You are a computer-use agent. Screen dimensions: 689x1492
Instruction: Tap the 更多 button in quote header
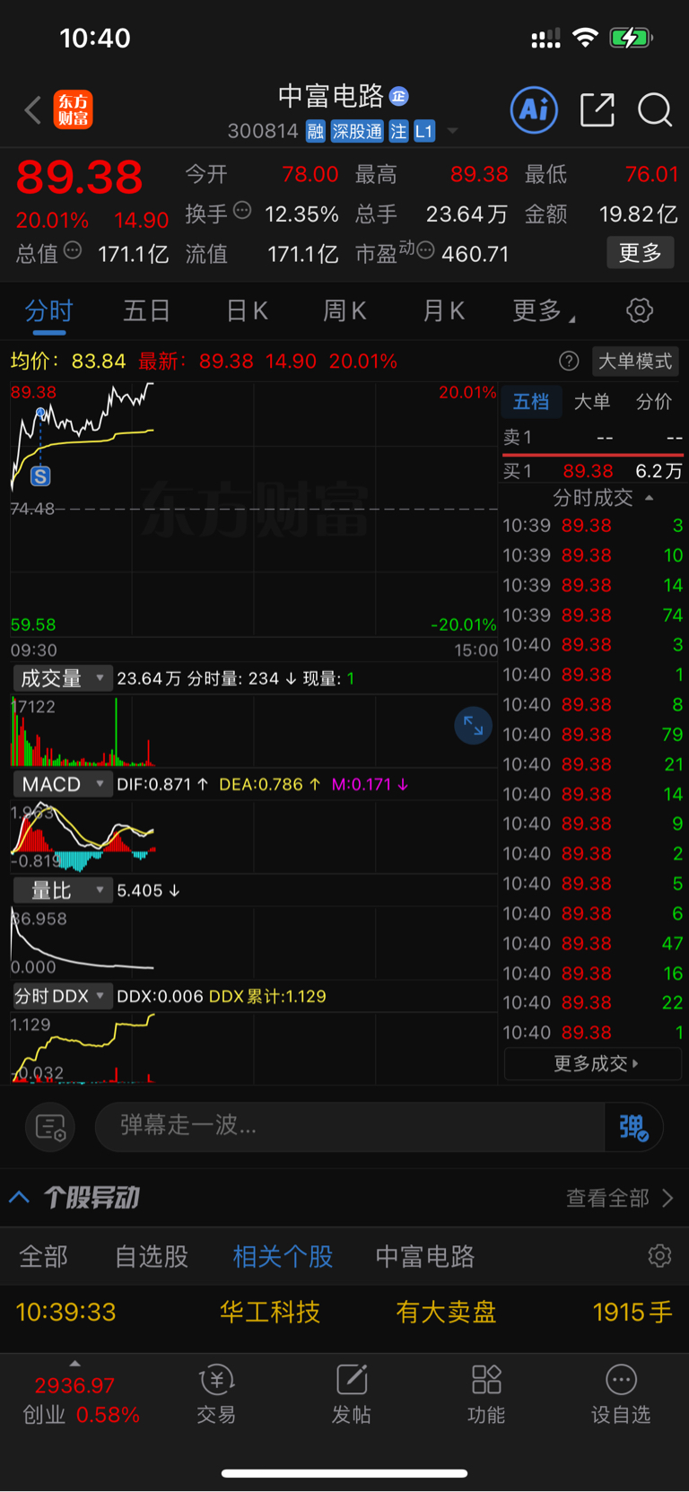641,253
